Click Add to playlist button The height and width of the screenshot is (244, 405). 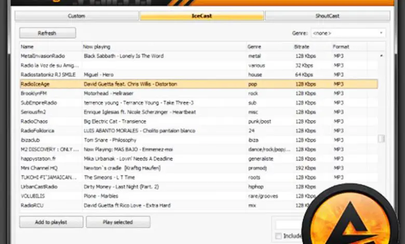(x=51, y=222)
